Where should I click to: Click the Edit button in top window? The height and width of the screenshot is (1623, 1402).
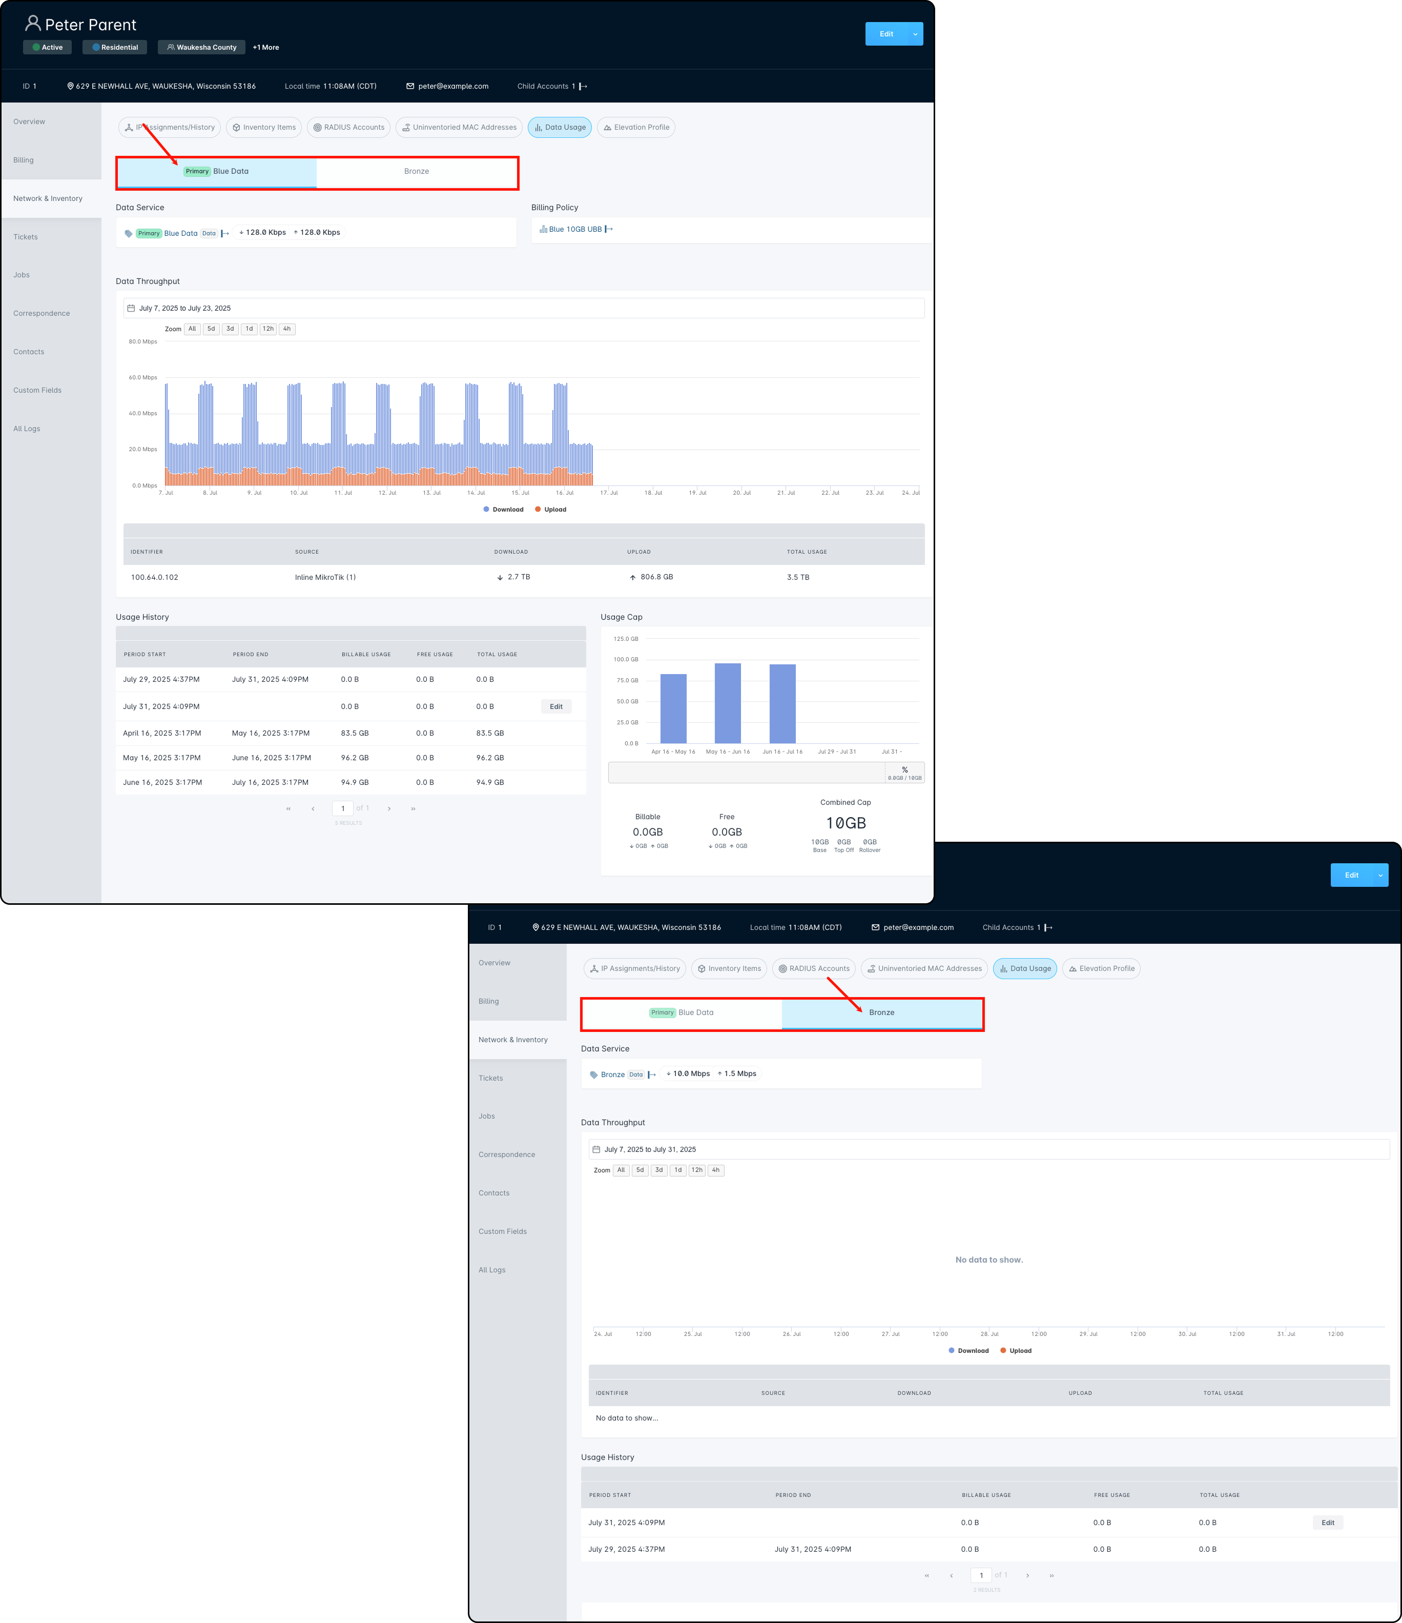click(x=886, y=34)
